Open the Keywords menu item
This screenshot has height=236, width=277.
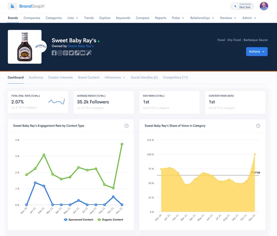(x=123, y=18)
